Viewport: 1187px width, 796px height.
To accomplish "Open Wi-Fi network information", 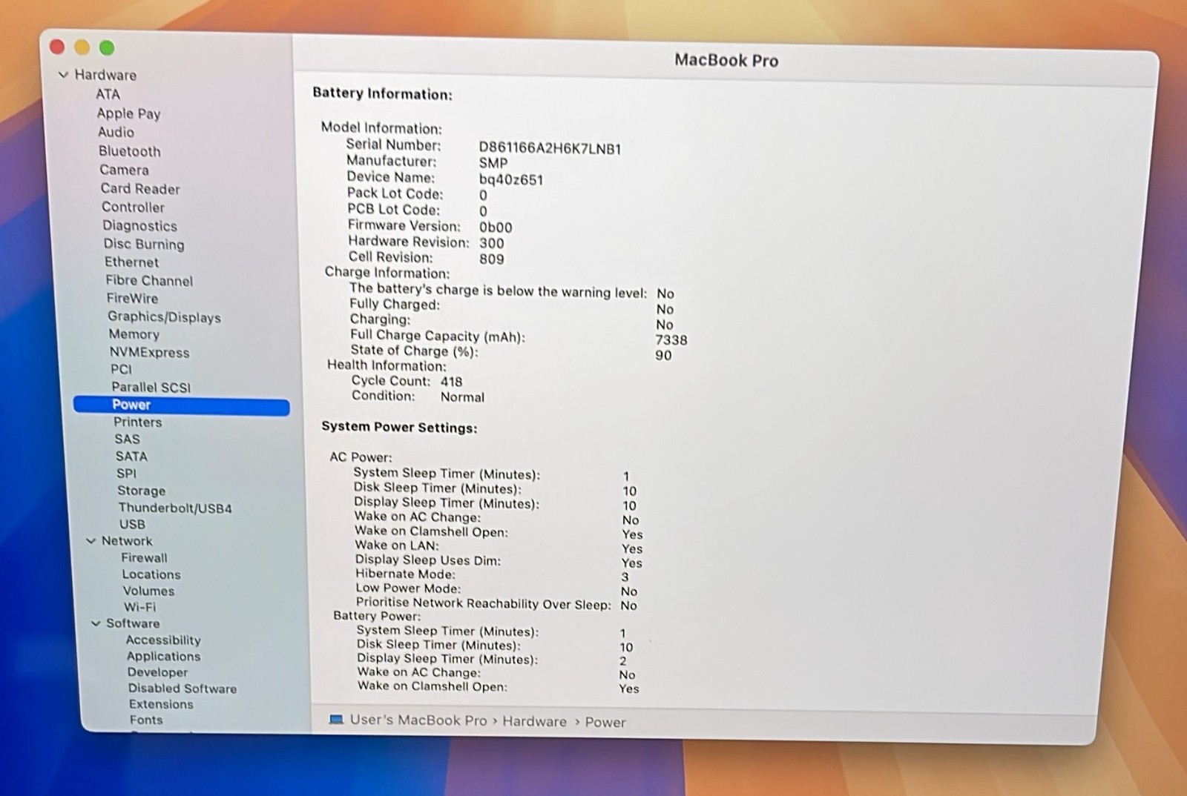I will pos(140,607).
